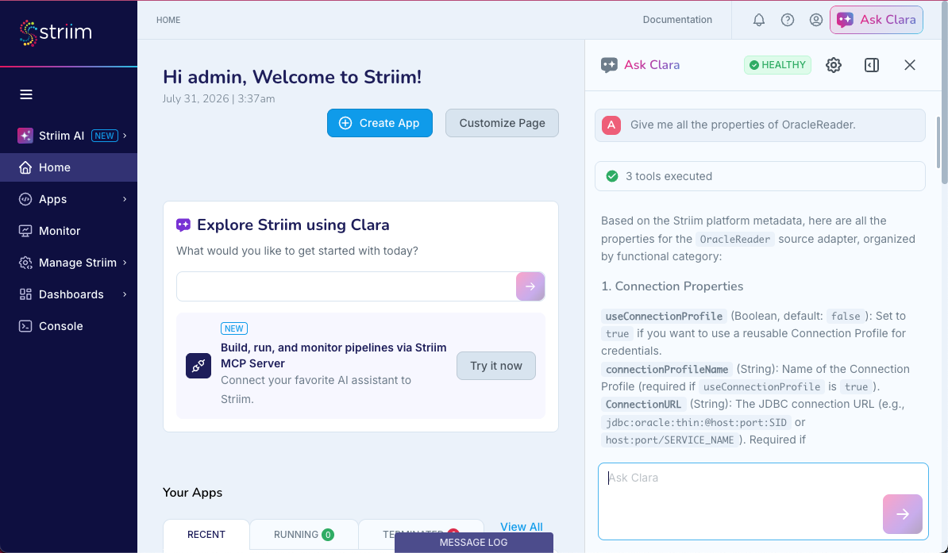Click the HOME breadcrumb text

(168, 20)
